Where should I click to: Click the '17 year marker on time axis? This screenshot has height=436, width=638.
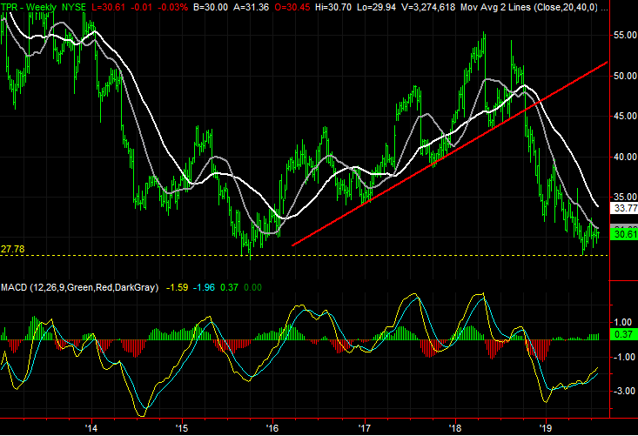364,428
